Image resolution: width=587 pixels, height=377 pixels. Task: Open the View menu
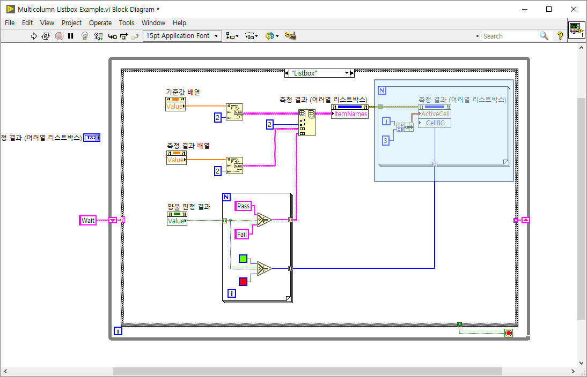point(47,23)
